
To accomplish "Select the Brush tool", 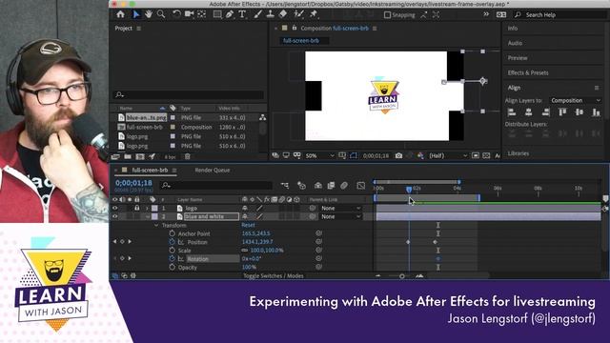I will pos(257,14).
